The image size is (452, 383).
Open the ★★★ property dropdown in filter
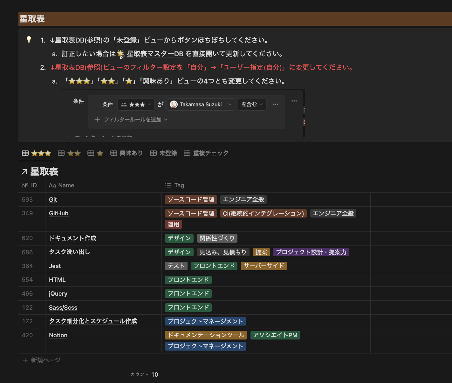pyautogui.click(x=136, y=104)
